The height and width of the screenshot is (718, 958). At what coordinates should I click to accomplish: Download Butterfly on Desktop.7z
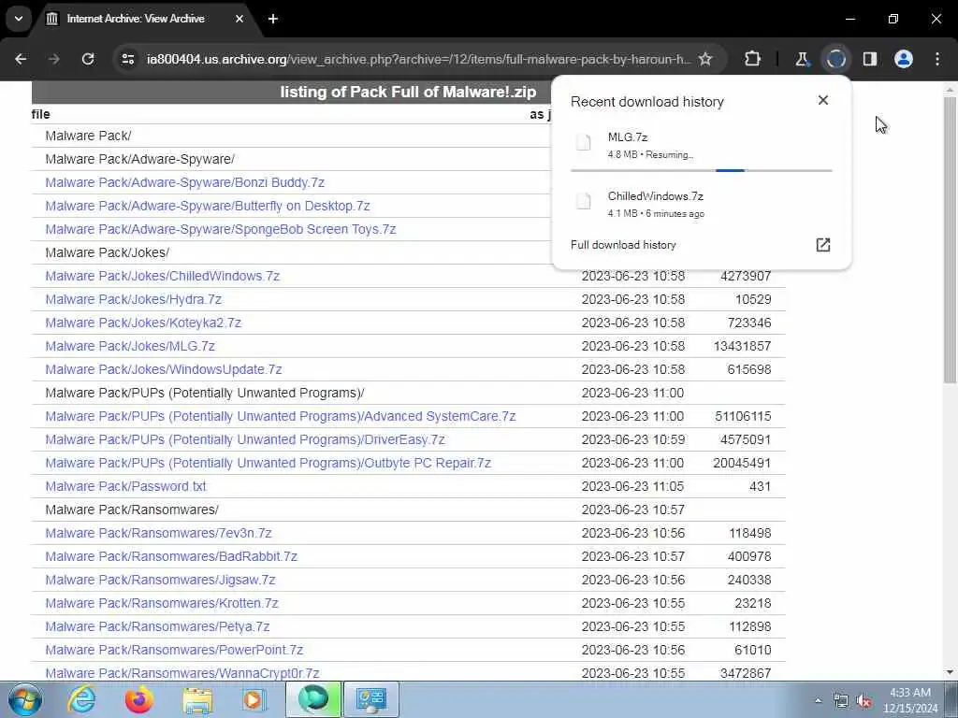pyautogui.click(x=207, y=206)
